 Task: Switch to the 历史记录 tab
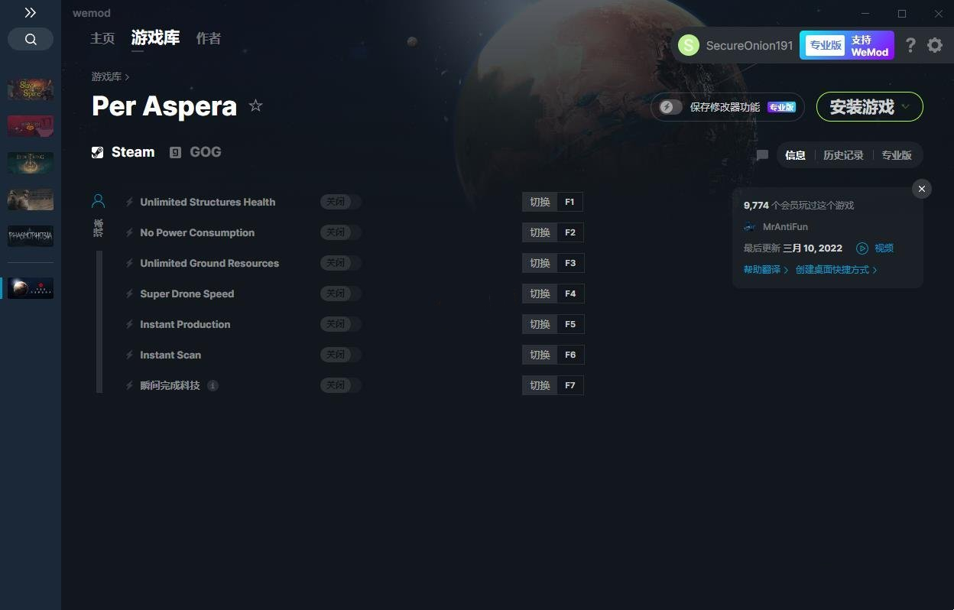[843, 155]
